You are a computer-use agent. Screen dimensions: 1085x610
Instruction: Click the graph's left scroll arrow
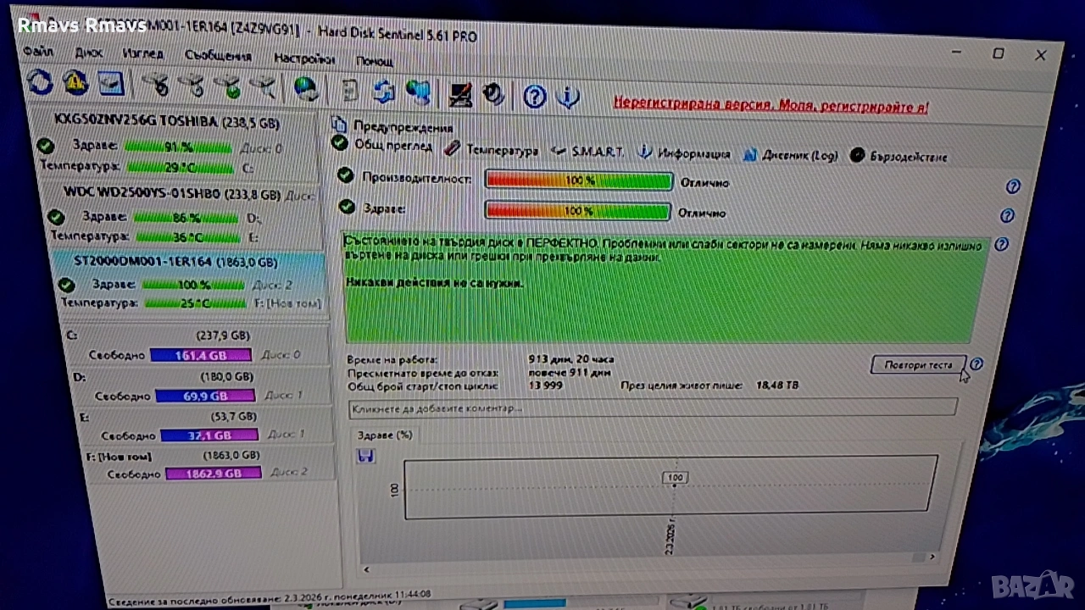point(366,570)
